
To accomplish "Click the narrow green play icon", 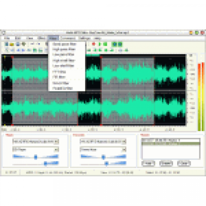I will [x=100, y=44].
